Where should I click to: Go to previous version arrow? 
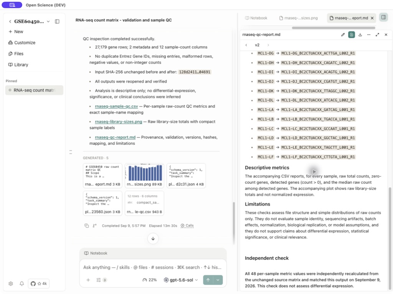click(x=246, y=45)
